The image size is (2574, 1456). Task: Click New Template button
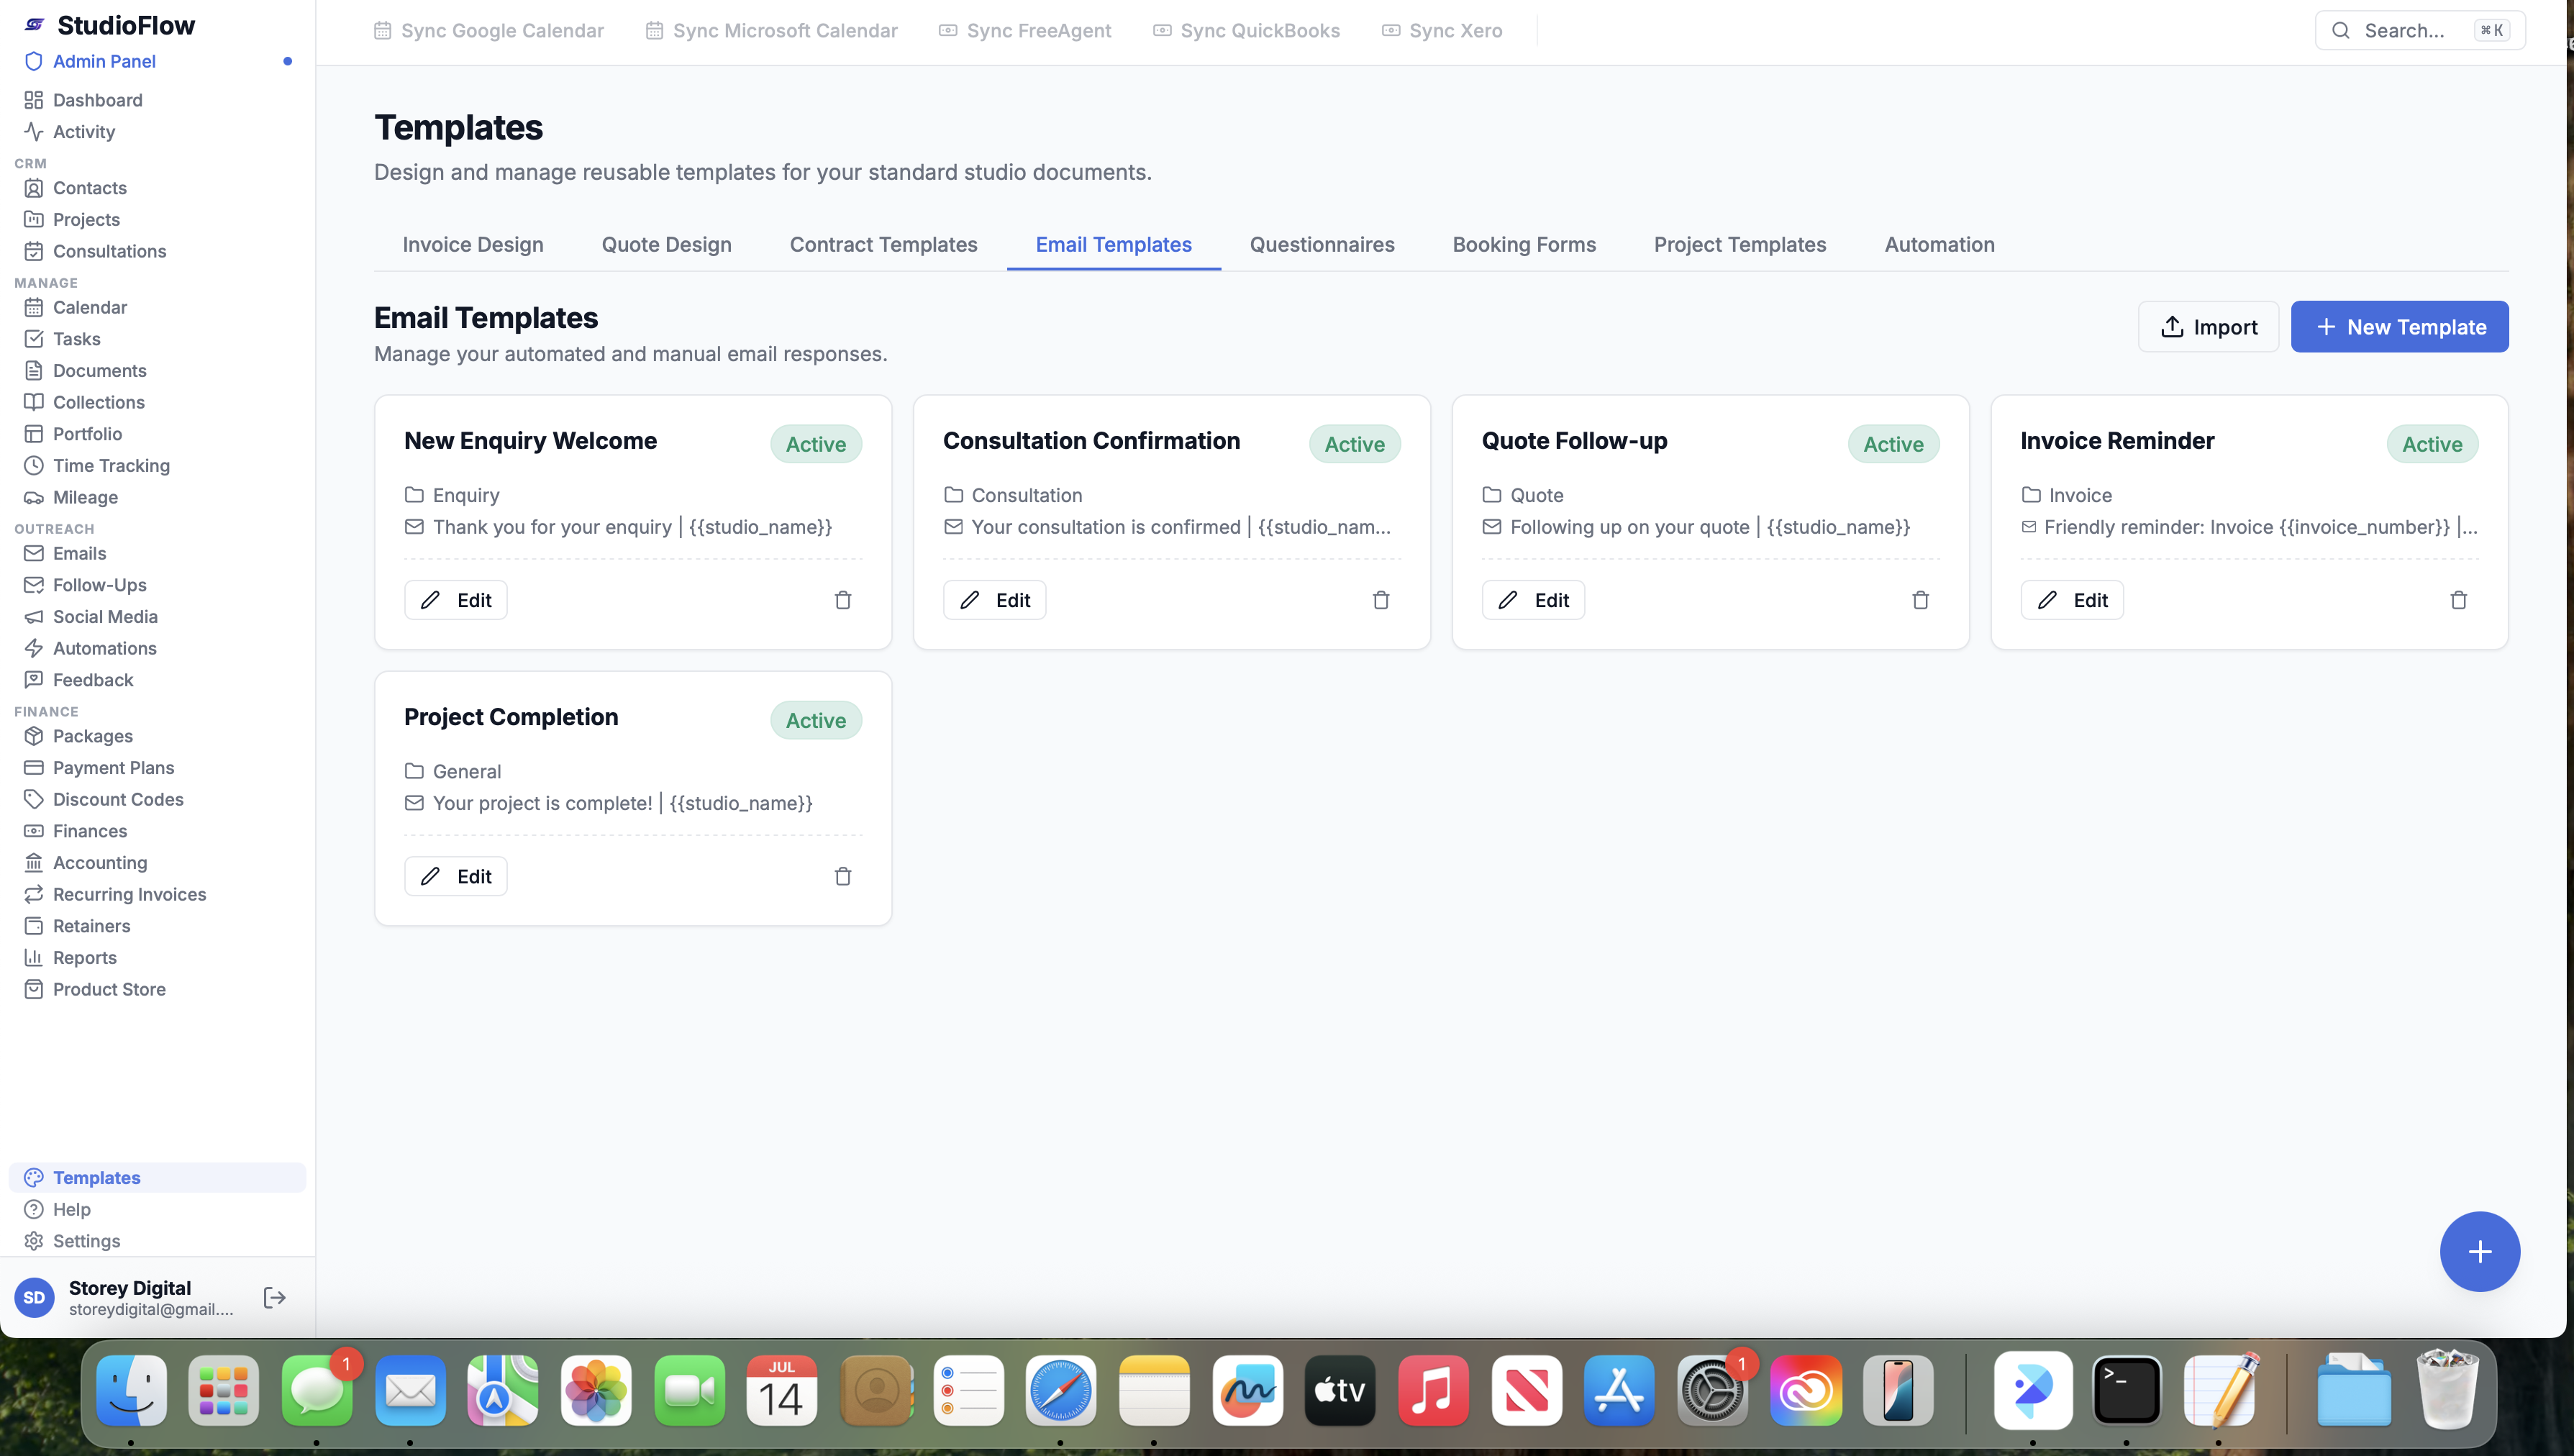(2399, 327)
